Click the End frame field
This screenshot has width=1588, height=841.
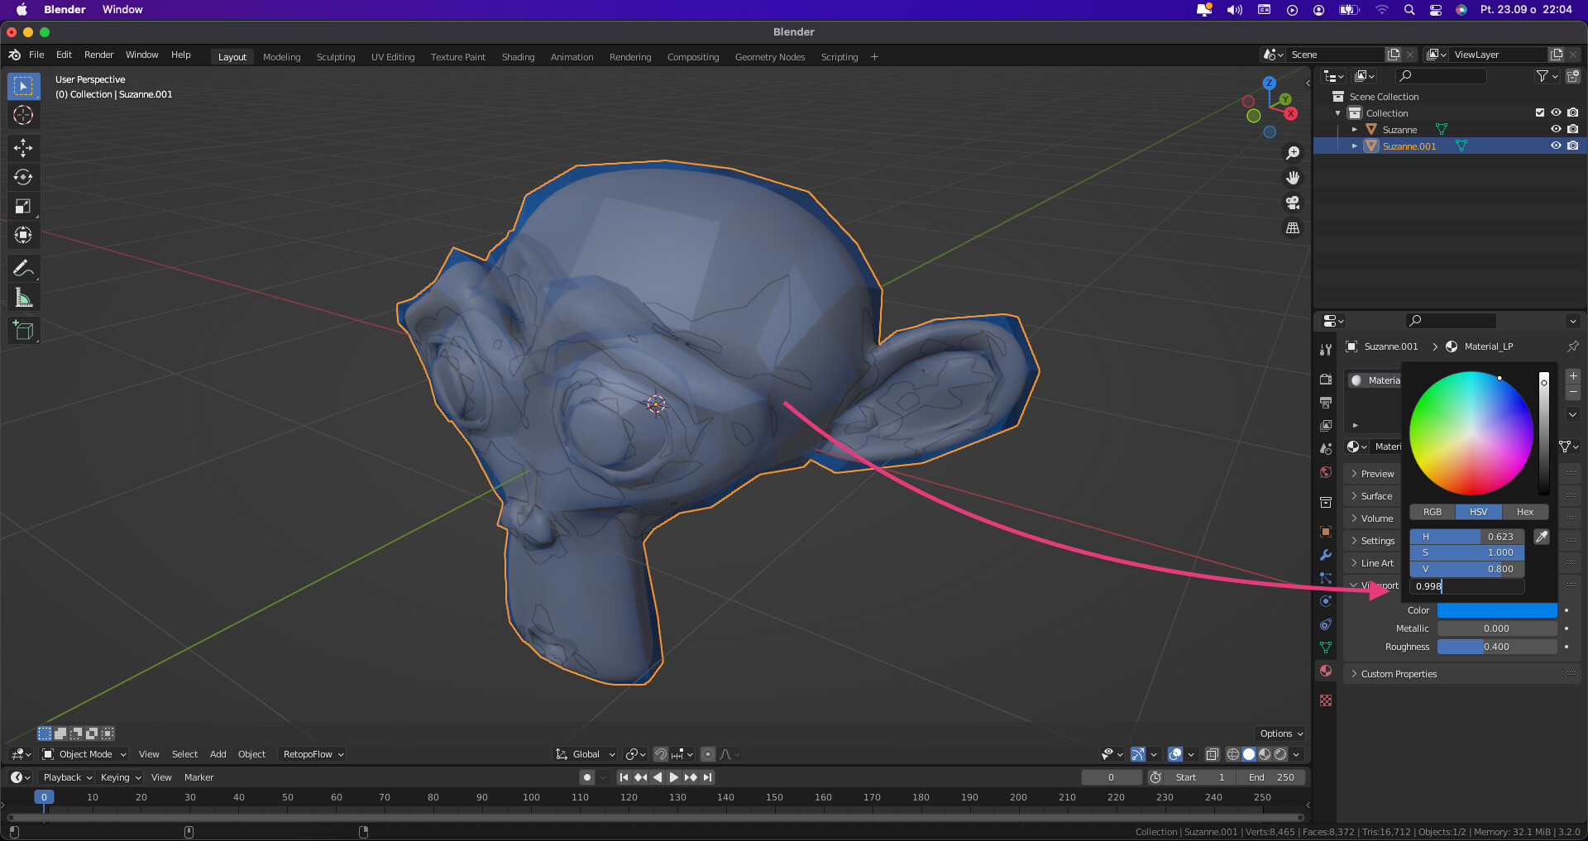point(1272,777)
